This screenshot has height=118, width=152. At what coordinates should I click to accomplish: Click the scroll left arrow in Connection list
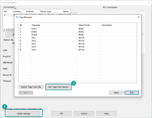click(4, 30)
